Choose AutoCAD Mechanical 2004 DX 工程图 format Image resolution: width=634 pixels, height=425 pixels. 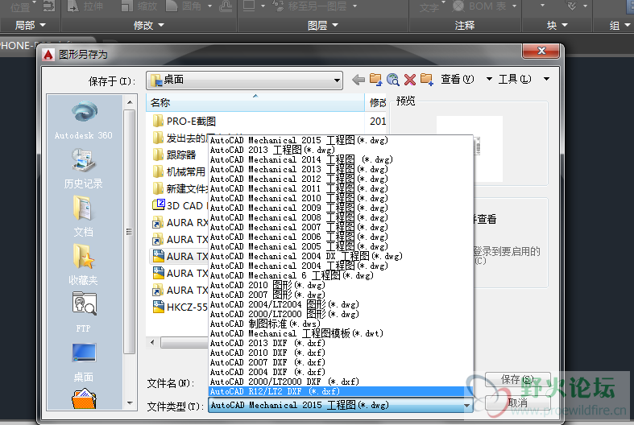341,256
